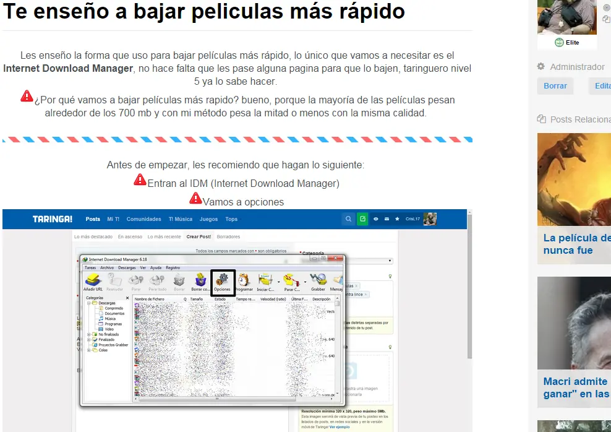Viewport: 611px width, 432px height.
Task: Close the Categorías panel with its X
Action: point(127,298)
